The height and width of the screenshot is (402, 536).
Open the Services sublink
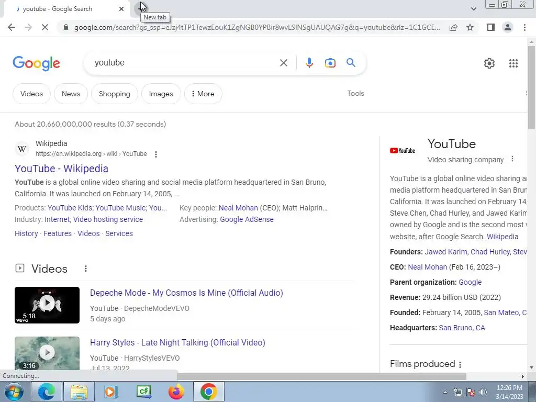pyautogui.click(x=119, y=233)
